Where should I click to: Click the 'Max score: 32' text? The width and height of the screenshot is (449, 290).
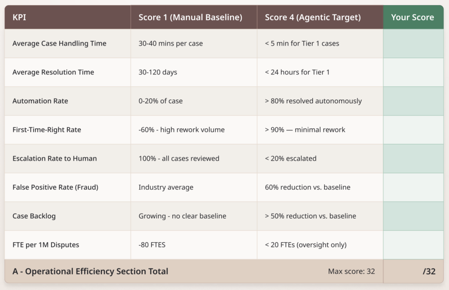coord(351,271)
